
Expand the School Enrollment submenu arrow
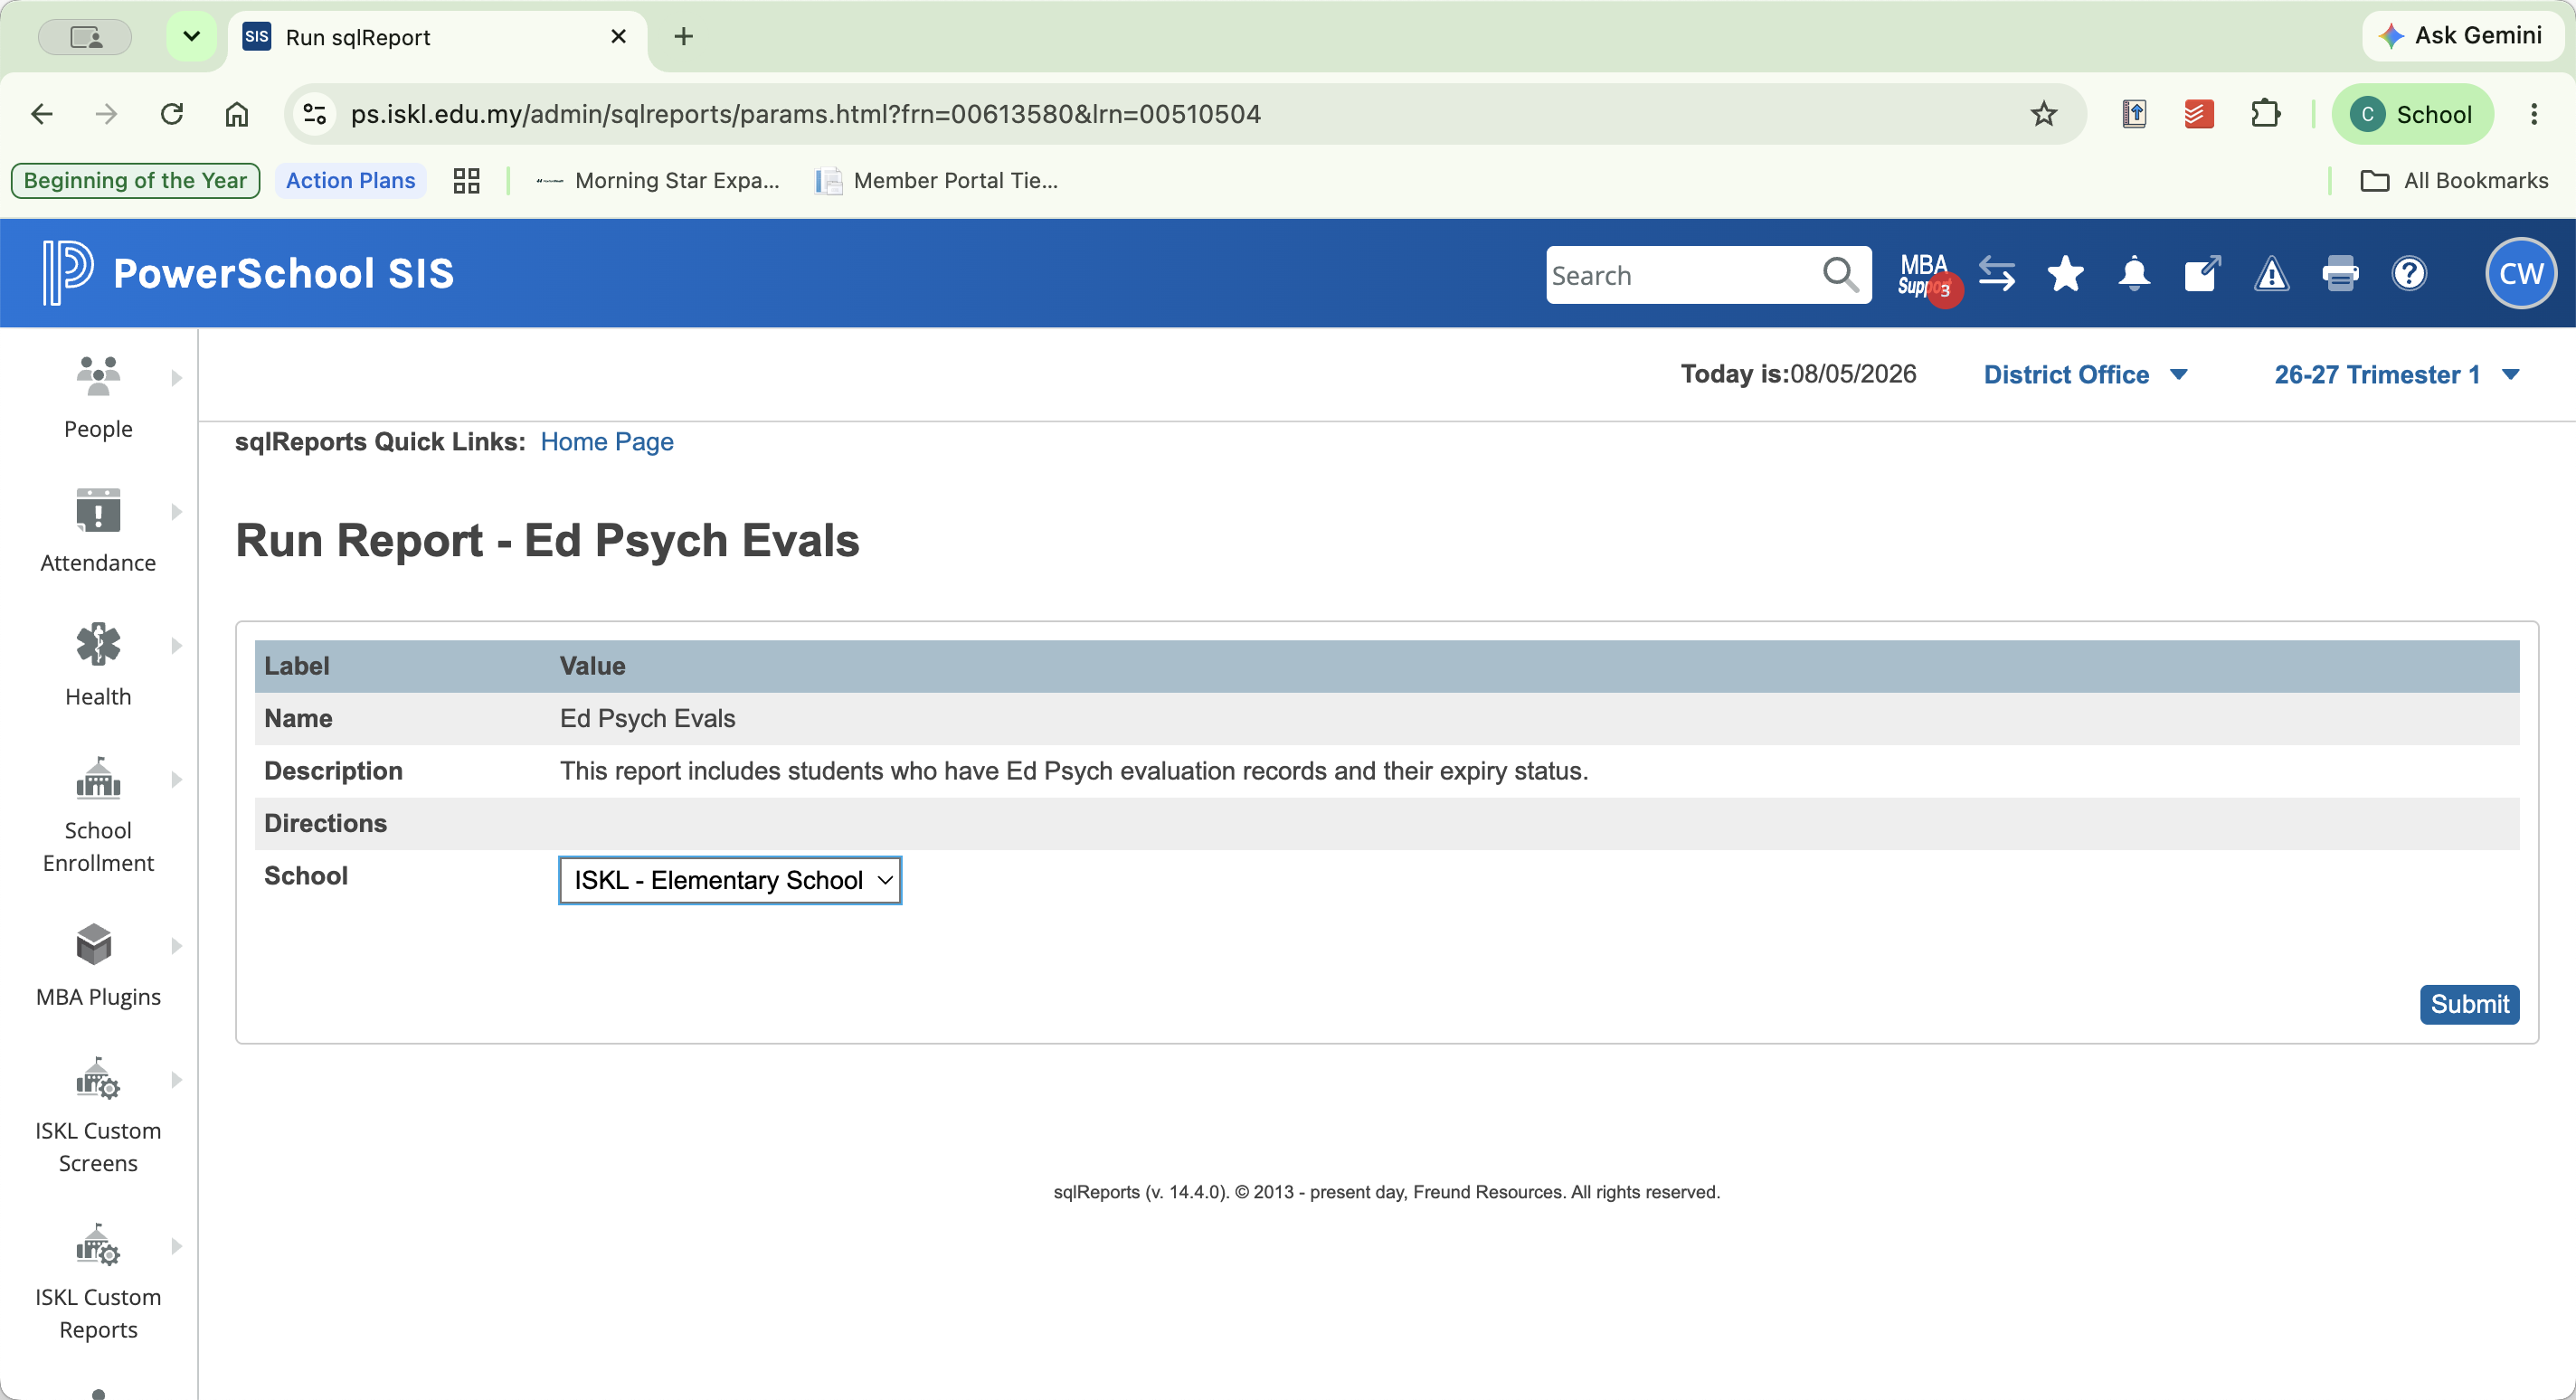coord(177,780)
